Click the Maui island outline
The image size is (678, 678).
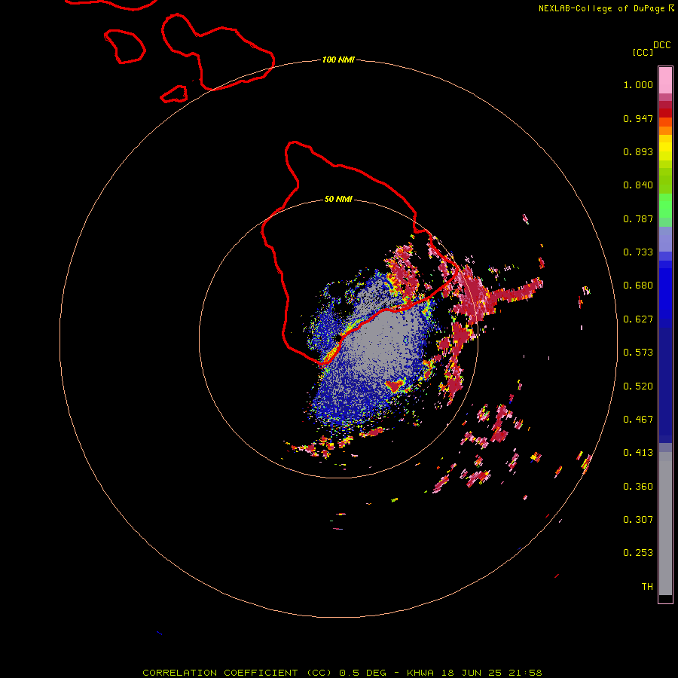(x=218, y=53)
